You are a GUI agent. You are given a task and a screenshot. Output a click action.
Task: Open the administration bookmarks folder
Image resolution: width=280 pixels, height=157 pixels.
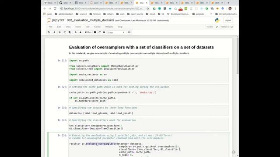click(x=64, y=14)
